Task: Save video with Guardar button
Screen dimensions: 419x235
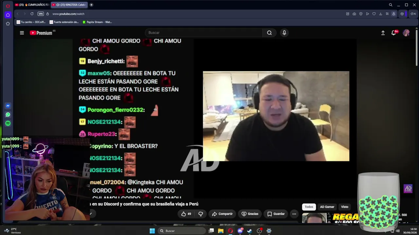Action: tap(276, 214)
